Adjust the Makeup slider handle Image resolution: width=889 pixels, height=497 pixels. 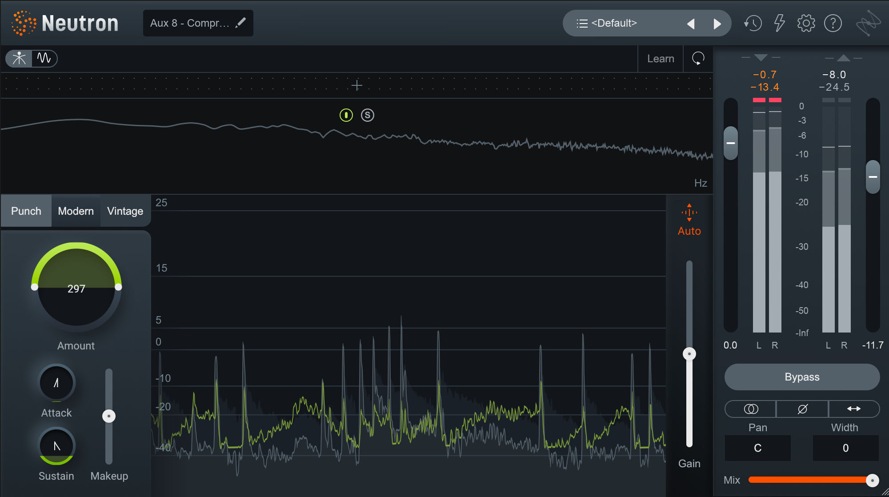[109, 416]
